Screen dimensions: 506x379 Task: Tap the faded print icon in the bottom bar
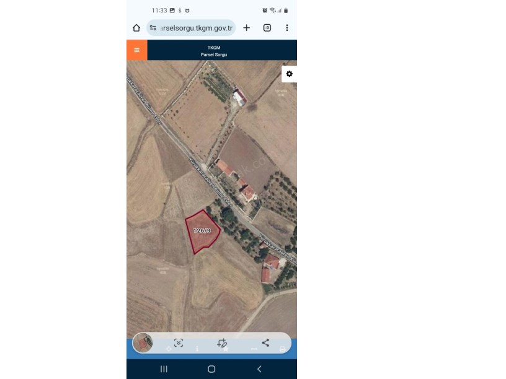point(282,349)
